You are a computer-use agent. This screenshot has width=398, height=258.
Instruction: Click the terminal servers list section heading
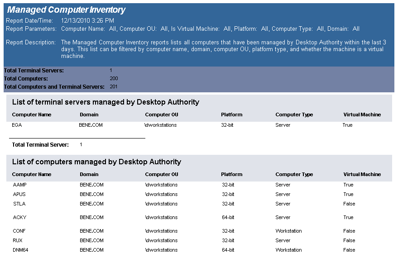[x=105, y=102]
